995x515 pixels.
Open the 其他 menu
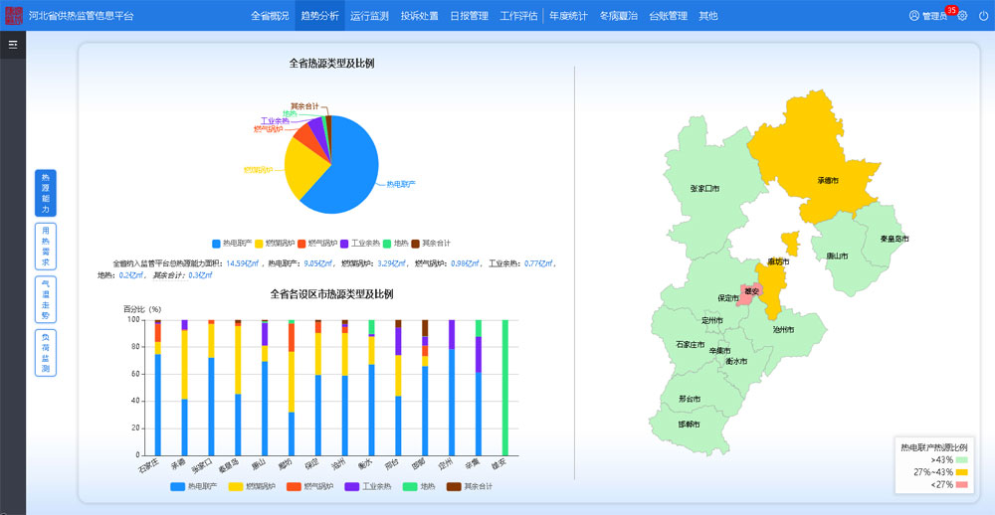point(707,16)
